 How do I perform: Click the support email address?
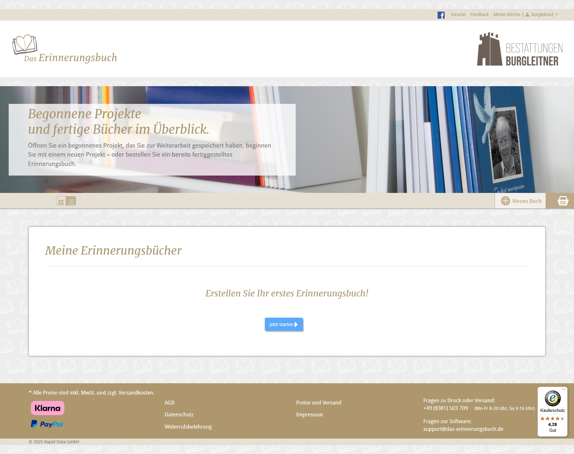[x=463, y=429]
